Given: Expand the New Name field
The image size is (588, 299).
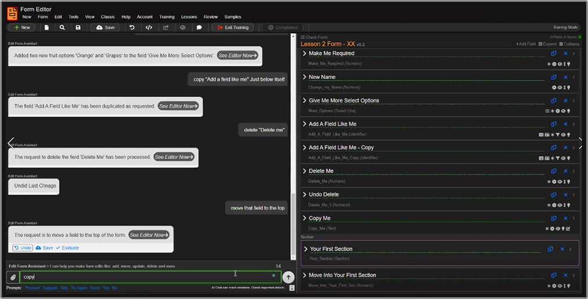Looking at the screenshot, I should [305, 77].
